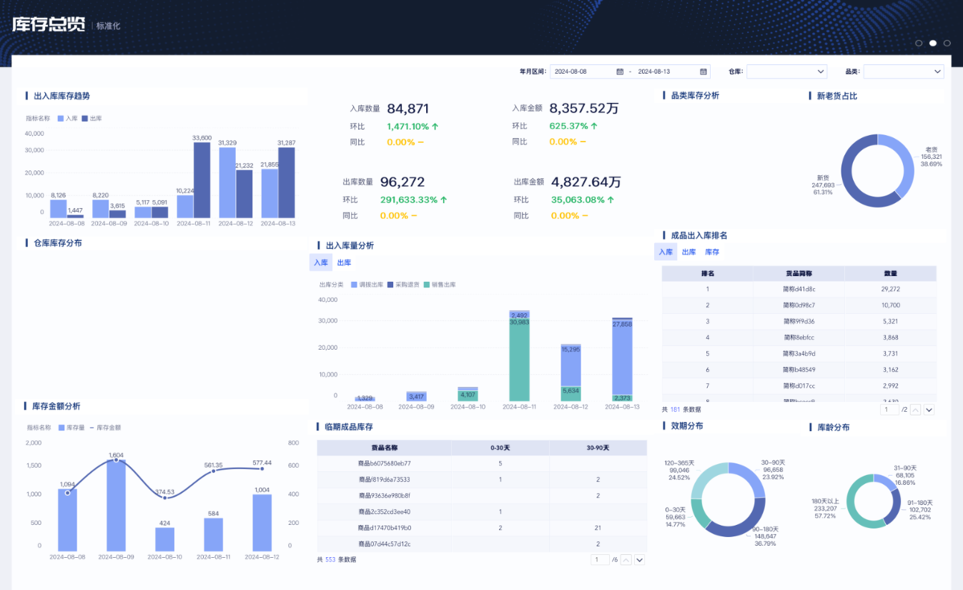Go to previous page of 临期成品库存 table
Viewport: 963px width, 590px height.
[626, 559]
